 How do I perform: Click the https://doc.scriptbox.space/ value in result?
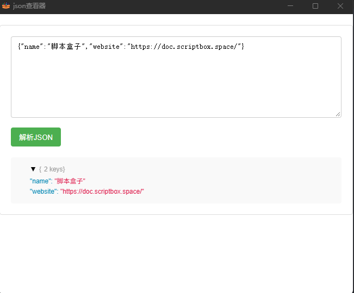(102, 192)
